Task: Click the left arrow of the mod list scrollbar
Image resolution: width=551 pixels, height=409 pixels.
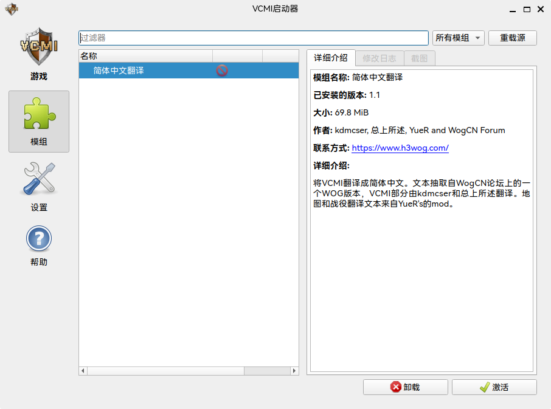Action: click(x=83, y=371)
